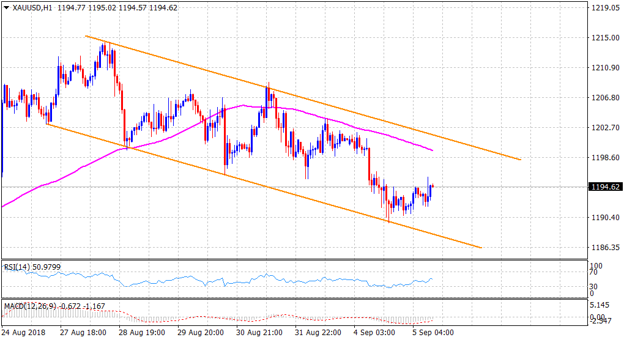
Task: Click the dropdown triangle beside XAUUSD,H1
Action: point(6,8)
